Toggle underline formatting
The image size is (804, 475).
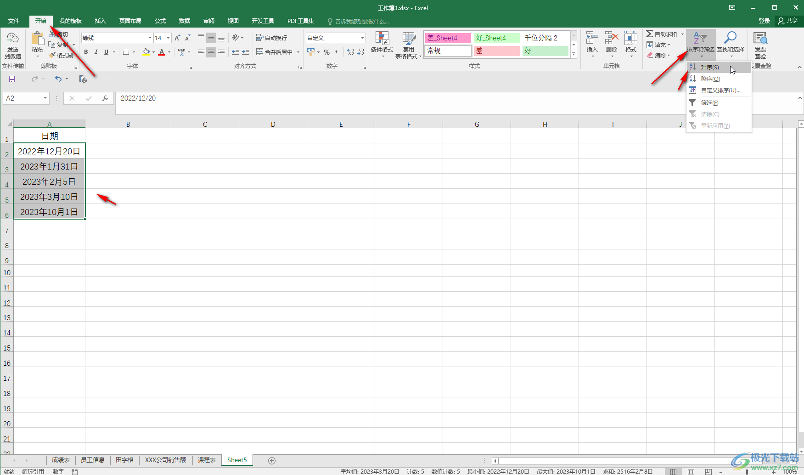click(106, 52)
